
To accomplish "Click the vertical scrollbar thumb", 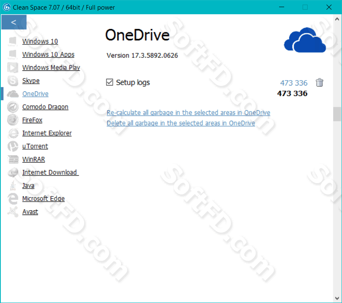I will point(337,114).
